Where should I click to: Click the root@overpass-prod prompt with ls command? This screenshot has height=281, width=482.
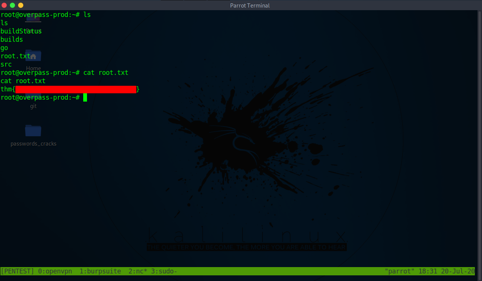pos(46,15)
